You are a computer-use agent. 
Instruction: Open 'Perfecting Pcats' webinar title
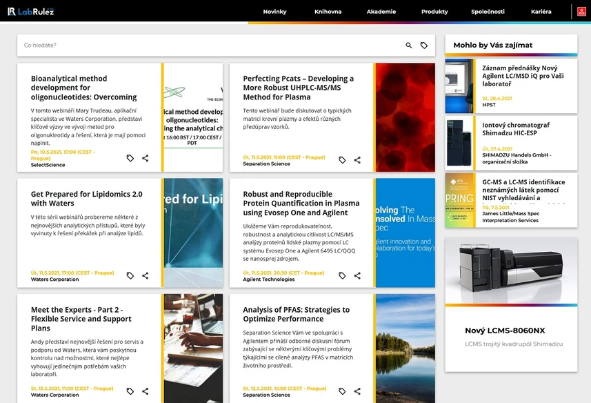click(298, 88)
